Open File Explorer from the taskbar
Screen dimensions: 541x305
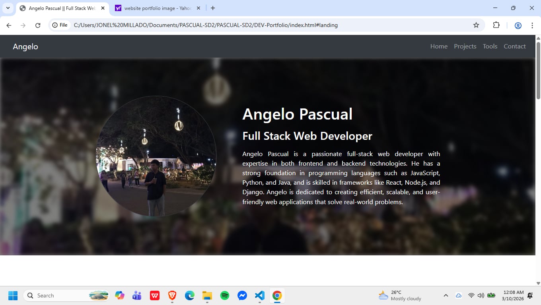[x=207, y=295]
